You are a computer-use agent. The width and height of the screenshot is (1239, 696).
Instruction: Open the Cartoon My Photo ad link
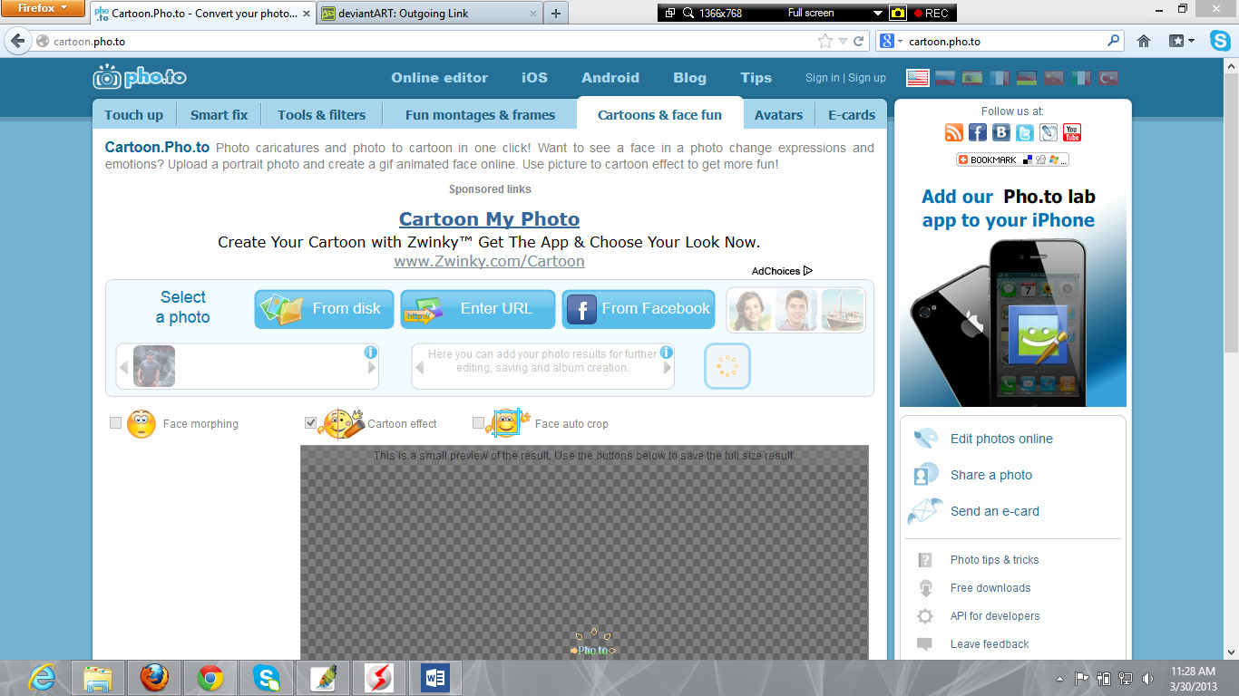489,219
